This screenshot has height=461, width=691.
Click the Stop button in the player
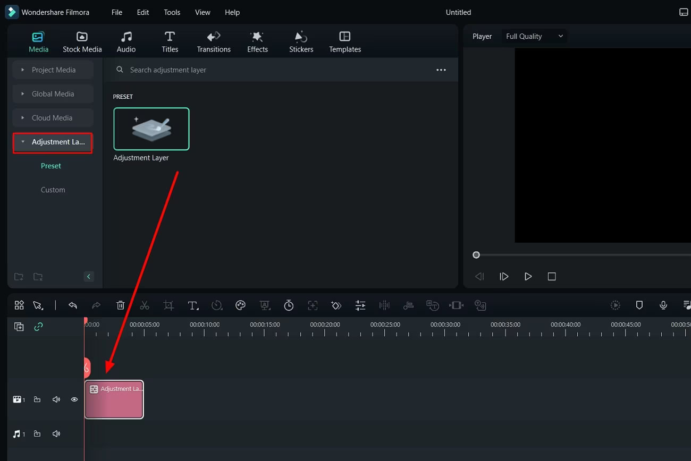[x=552, y=276]
